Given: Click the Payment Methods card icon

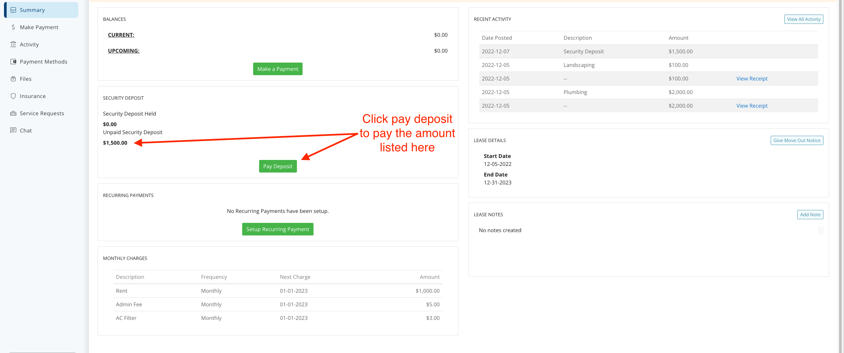Looking at the screenshot, I should (13, 62).
